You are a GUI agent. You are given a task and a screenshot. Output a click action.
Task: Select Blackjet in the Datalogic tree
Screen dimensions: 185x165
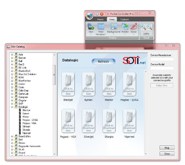(x=26, y=110)
